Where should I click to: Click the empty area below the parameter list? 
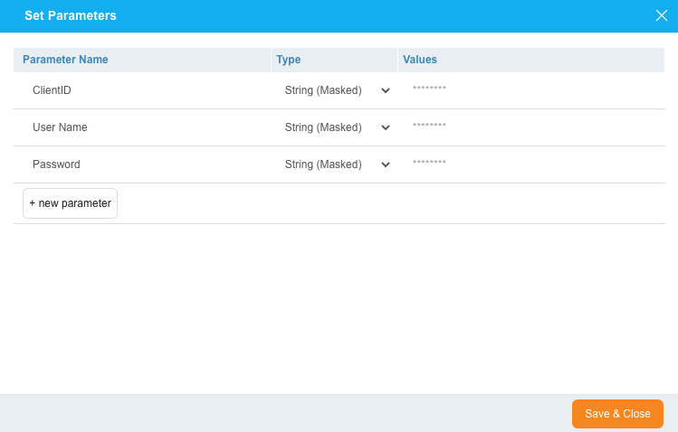click(339, 307)
